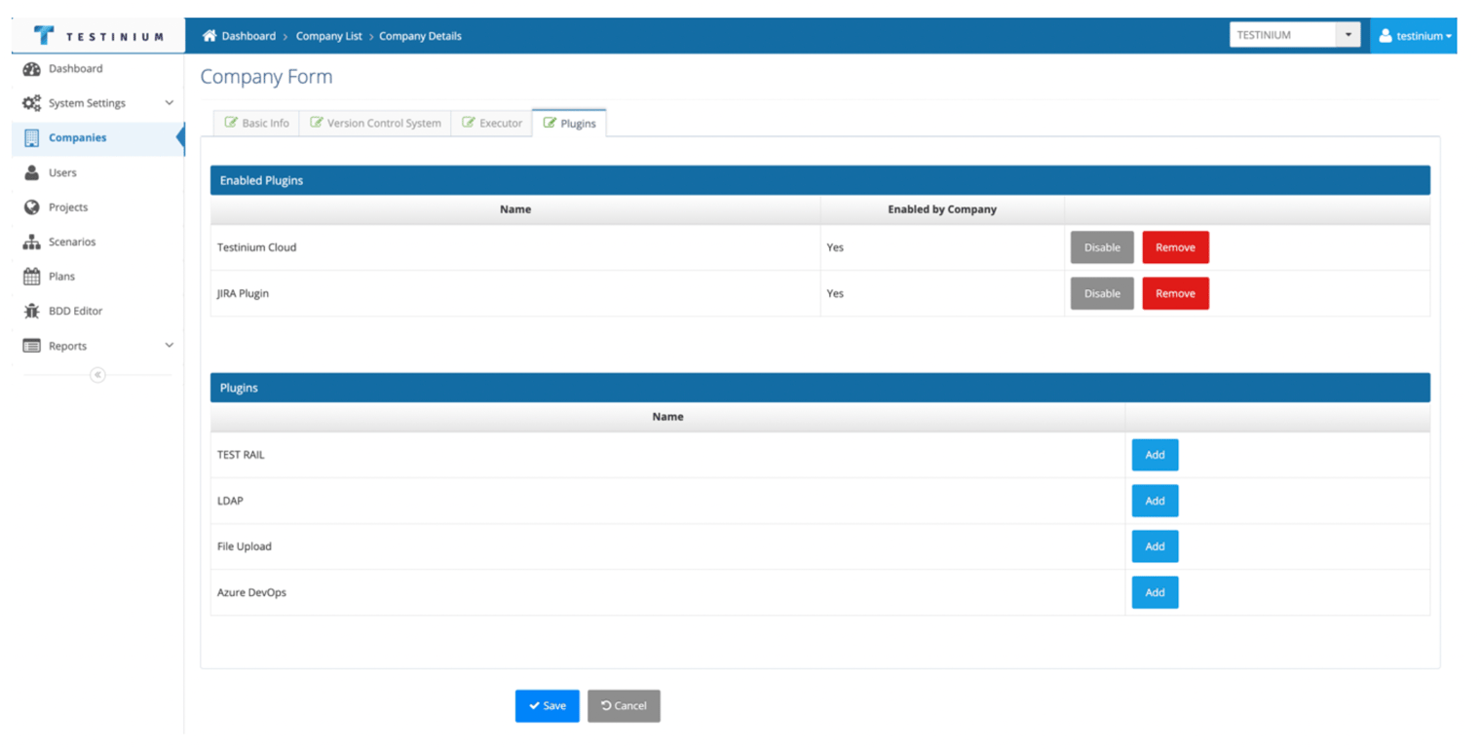The width and height of the screenshot is (1481, 749).
Task: Add the File Upload plugin
Action: (1155, 546)
